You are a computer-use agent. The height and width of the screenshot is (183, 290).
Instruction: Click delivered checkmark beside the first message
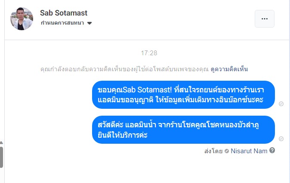point(281,104)
